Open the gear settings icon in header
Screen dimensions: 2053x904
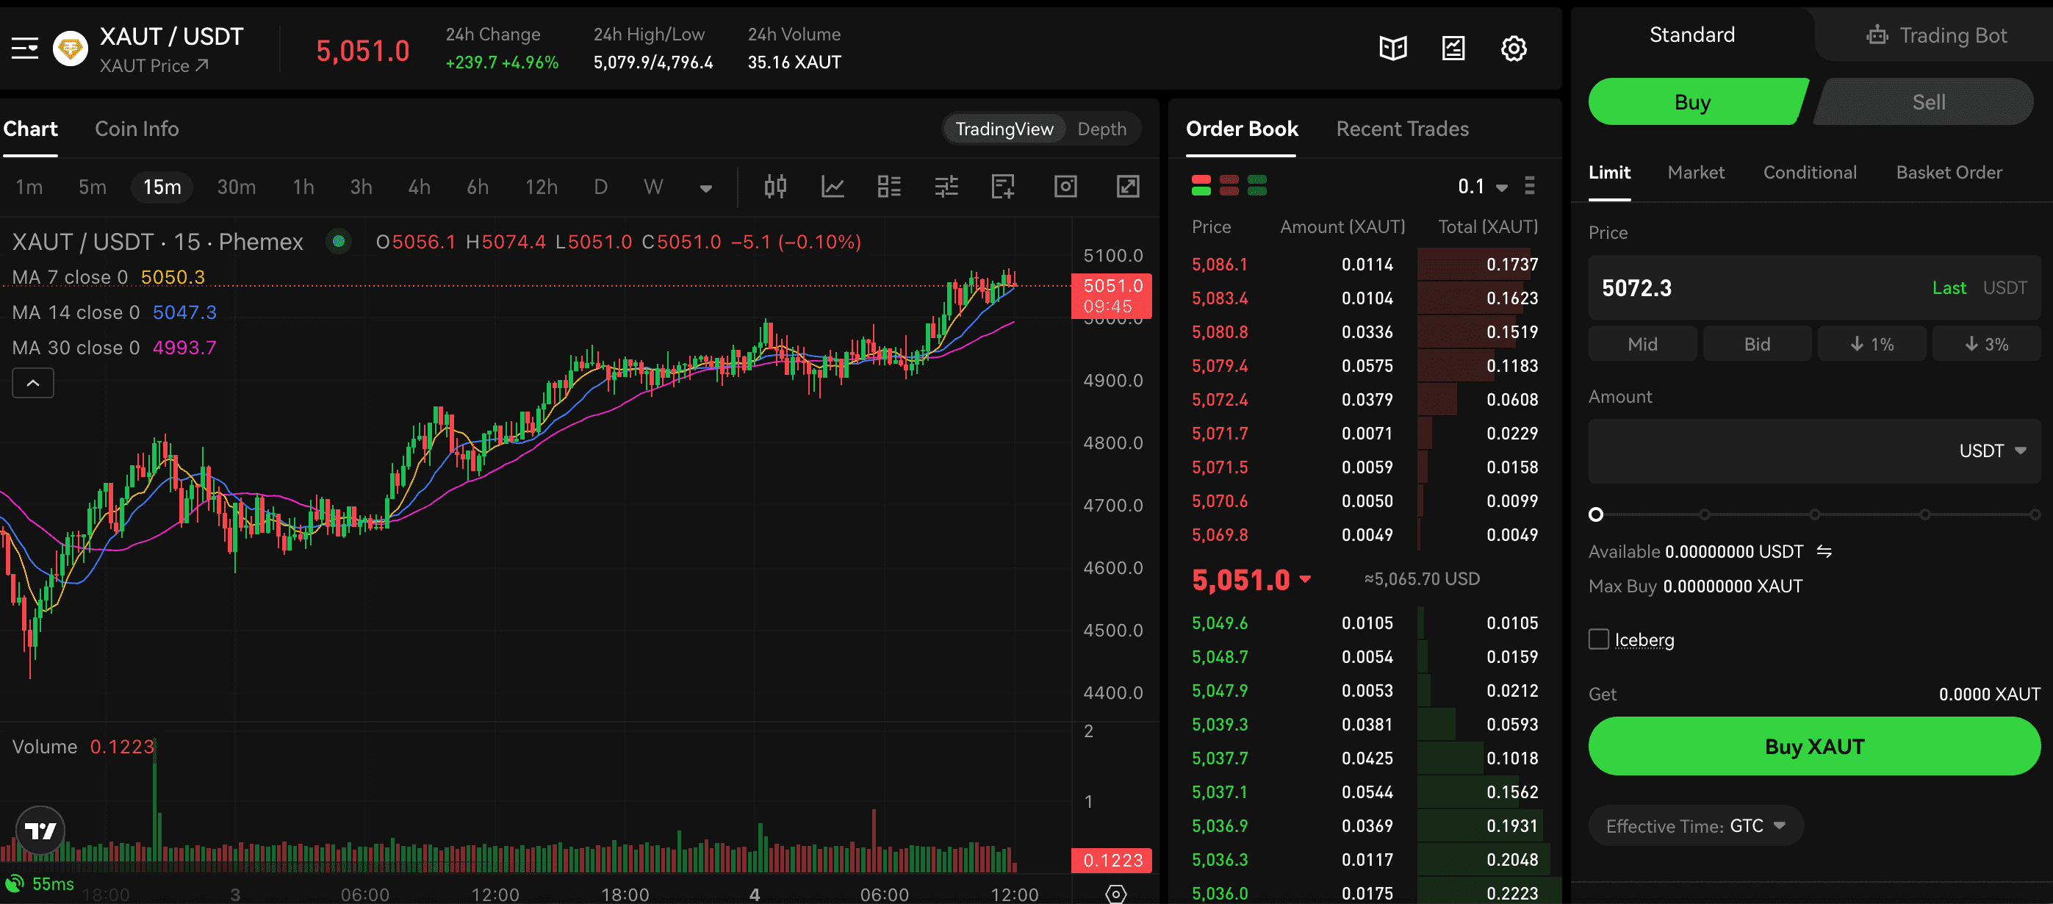click(x=1513, y=49)
